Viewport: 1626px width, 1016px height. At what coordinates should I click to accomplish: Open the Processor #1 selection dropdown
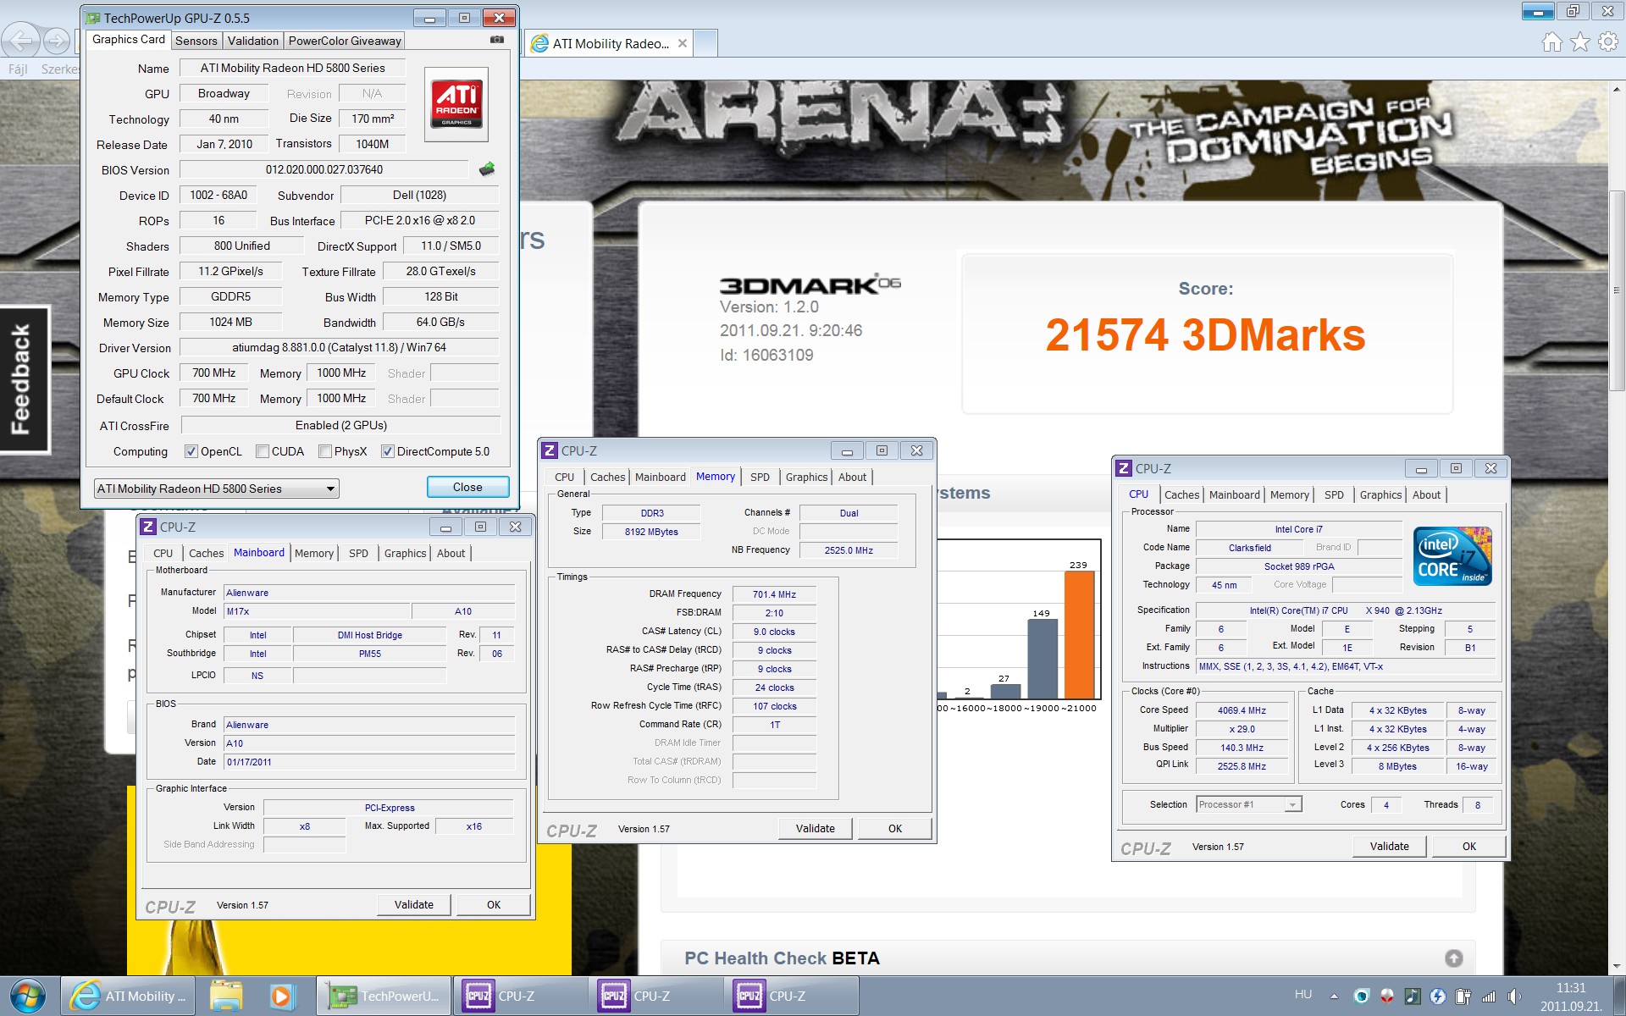[x=1248, y=804]
